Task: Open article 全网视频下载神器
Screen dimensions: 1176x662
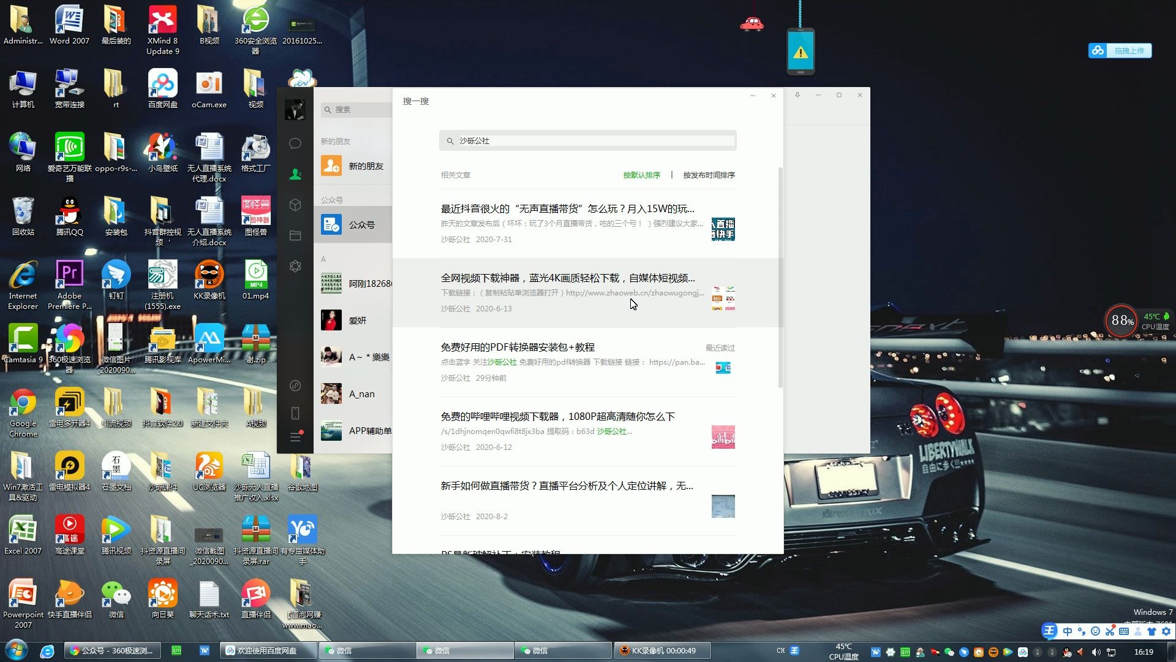Action: pyautogui.click(x=587, y=293)
